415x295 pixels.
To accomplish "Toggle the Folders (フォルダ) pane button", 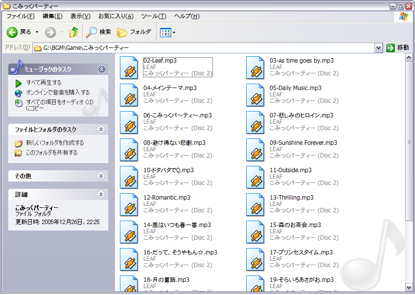I will [x=134, y=32].
